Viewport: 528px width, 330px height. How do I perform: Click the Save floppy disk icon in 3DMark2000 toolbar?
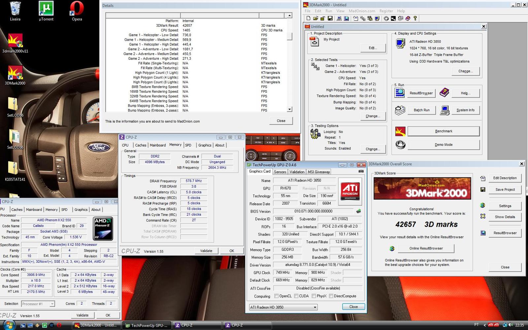coord(330,18)
